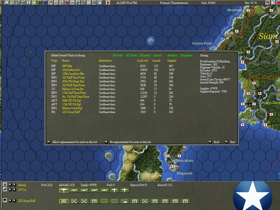Select the highlighted HQ unit icon
The width and height of the screenshot is (280, 210).
pyautogui.click(x=64, y=201)
